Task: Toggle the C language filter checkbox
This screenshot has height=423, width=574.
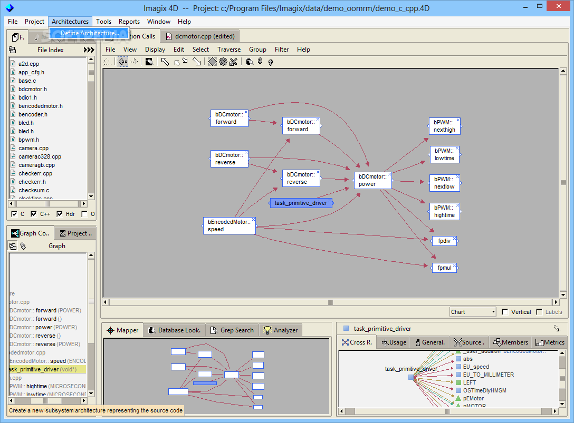Action: coord(14,214)
